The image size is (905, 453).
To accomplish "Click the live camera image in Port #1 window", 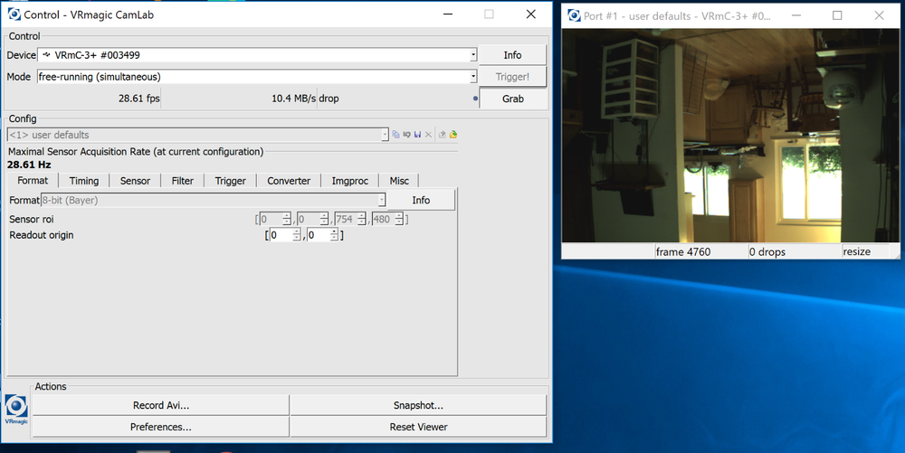I will (730, 136).
